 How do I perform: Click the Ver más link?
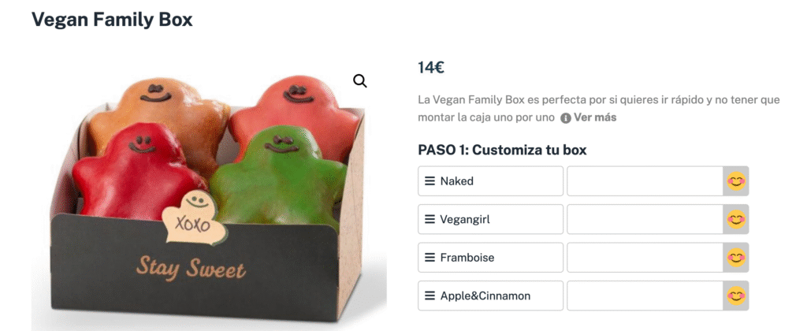[x=595, y=117]
